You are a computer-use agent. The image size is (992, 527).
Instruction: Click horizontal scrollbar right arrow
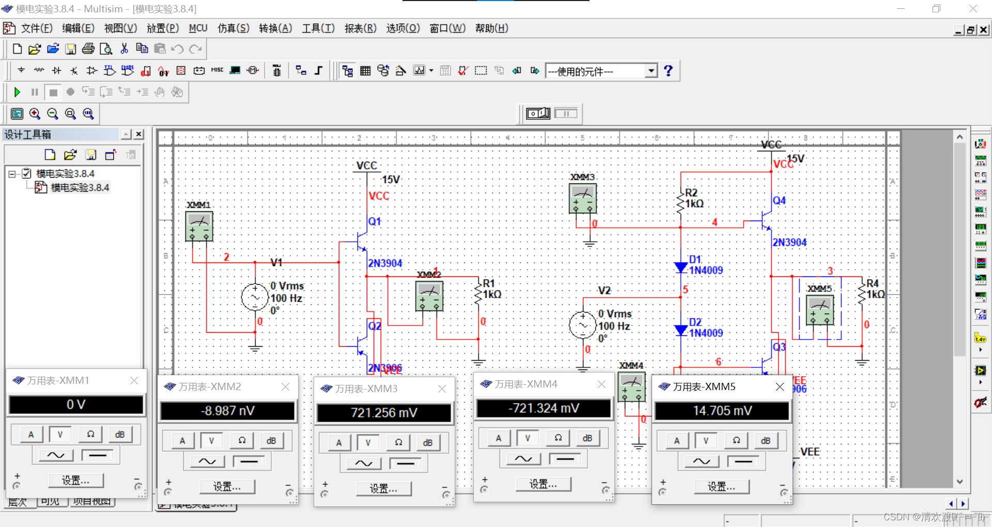pos(963,503)
